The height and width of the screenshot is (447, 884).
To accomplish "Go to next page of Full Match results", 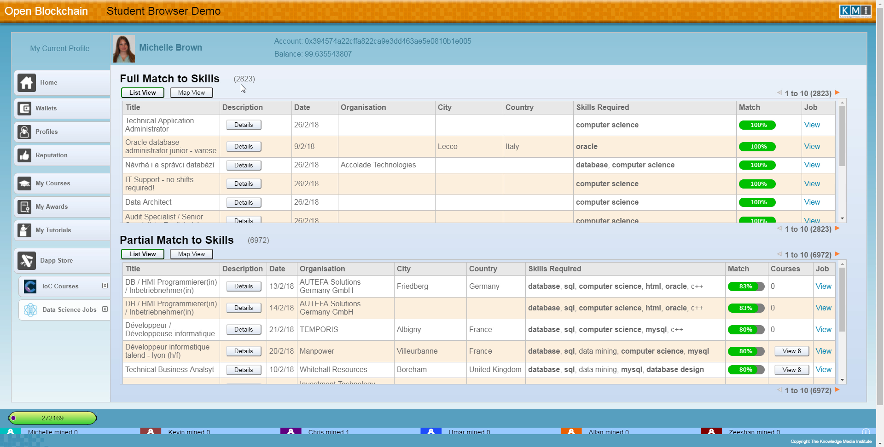I will (x=837, y=92).
